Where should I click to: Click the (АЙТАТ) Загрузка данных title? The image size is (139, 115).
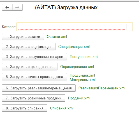pos(66,8)
